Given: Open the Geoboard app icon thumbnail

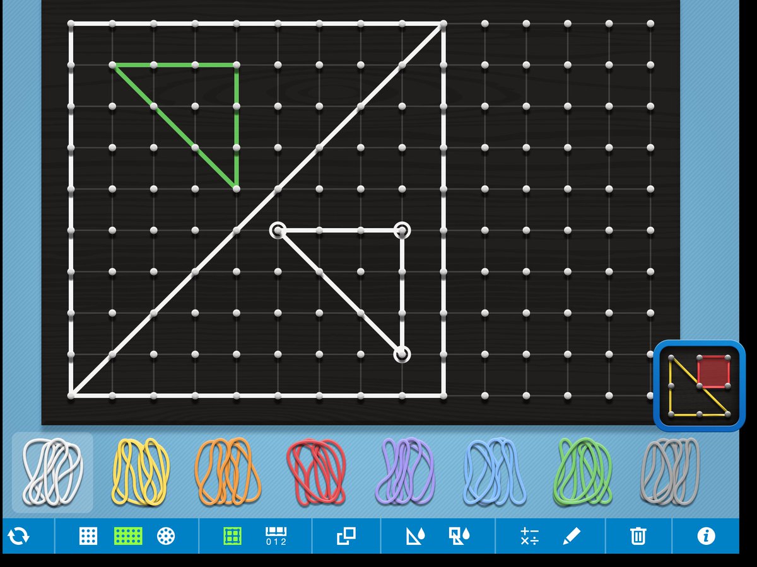Looking at the screenshot, I should pos(700,386).
